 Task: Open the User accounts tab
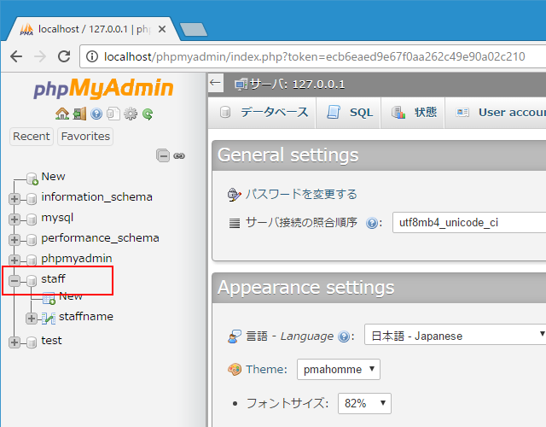point(497,113)
